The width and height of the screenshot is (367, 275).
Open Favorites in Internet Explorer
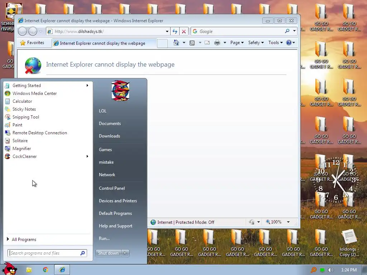pyautogui.click(x=32, y=43)
